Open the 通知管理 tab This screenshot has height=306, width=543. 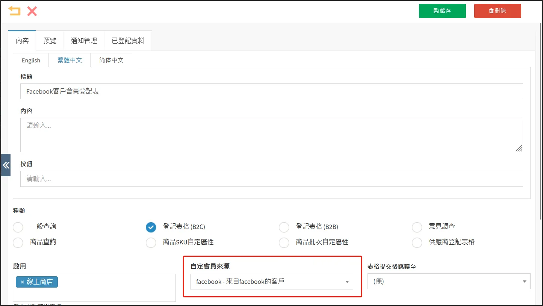(84, 41)
